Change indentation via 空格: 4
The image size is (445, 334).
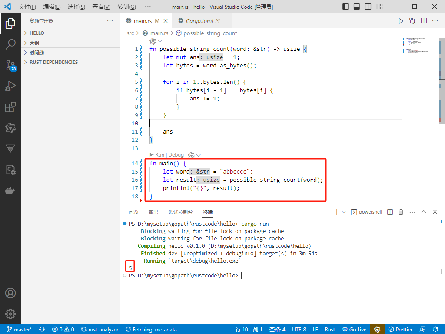pyautogui.click(x=277, y=330)
